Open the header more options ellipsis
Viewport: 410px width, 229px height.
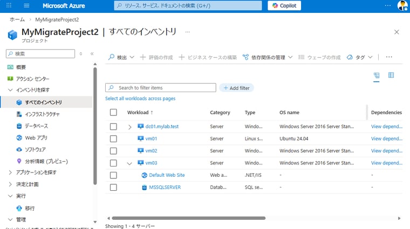388,5
